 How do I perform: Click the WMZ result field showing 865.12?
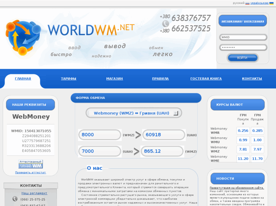click(162, 151)
